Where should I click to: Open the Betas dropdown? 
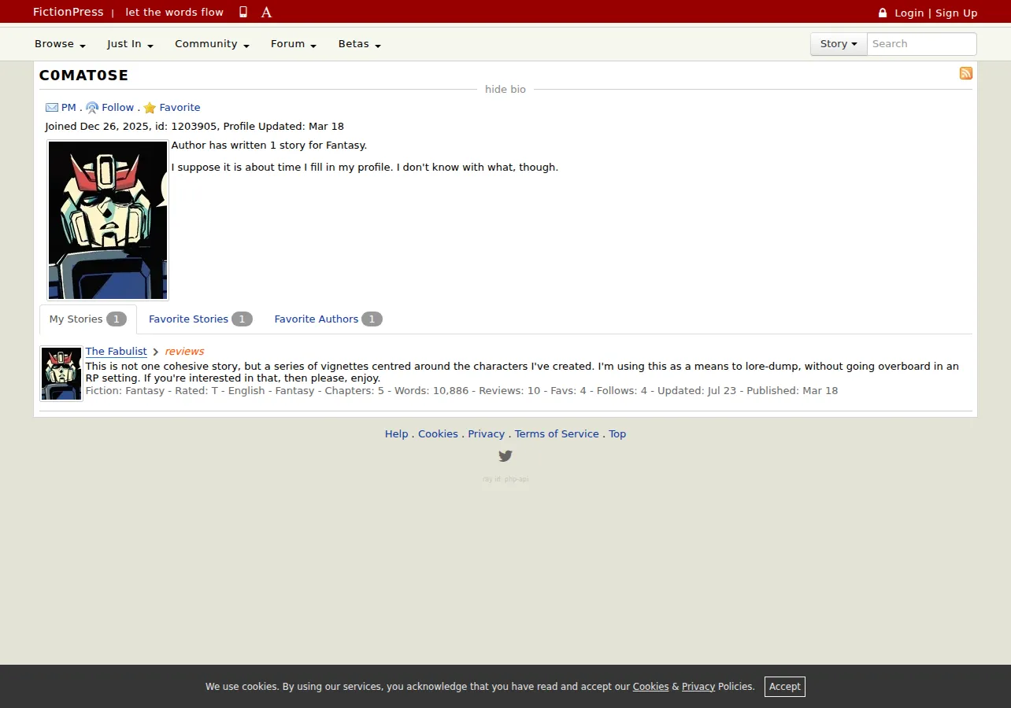[360, 44]
